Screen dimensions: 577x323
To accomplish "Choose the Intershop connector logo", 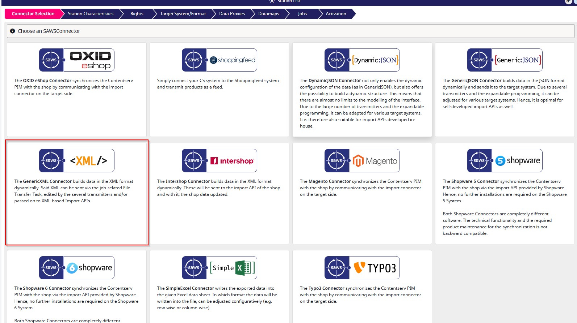I will point(219,160).
